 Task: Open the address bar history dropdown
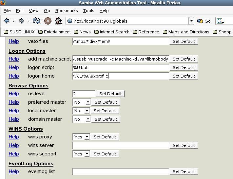click(x=191, y=21)
